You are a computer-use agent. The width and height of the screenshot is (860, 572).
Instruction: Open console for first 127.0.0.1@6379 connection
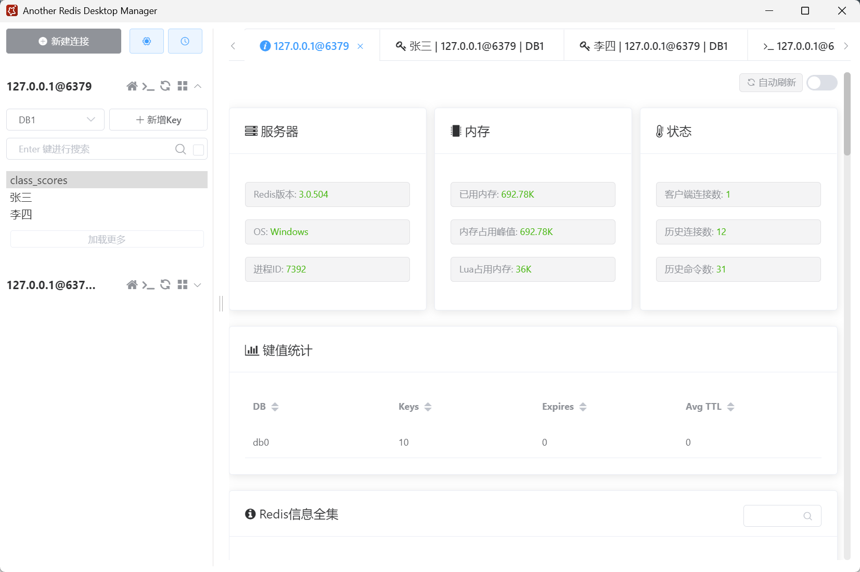click(x=148, y=86)
